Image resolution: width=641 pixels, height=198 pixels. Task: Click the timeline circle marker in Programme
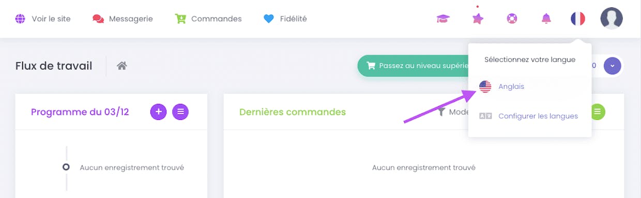[66, 167]
